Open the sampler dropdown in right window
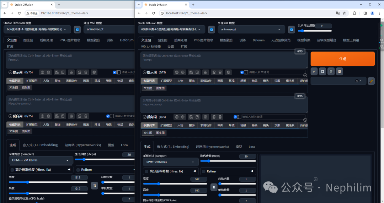384x203 pixels. pyautogui.click(x=171, y=162)
